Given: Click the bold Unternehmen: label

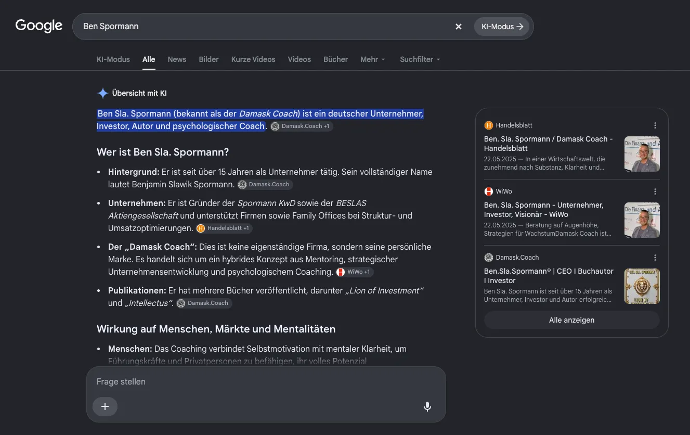Looking at the screenshot, I should coord(137,203).
